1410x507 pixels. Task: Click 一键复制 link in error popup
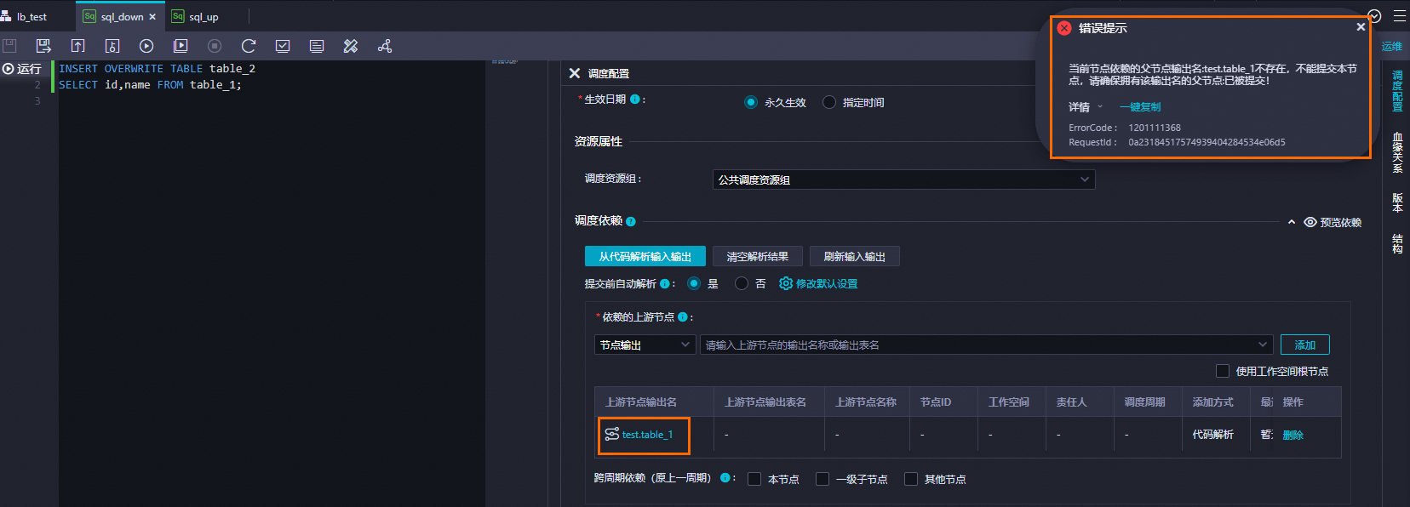pyautogui.click(x=1140, y=107)
